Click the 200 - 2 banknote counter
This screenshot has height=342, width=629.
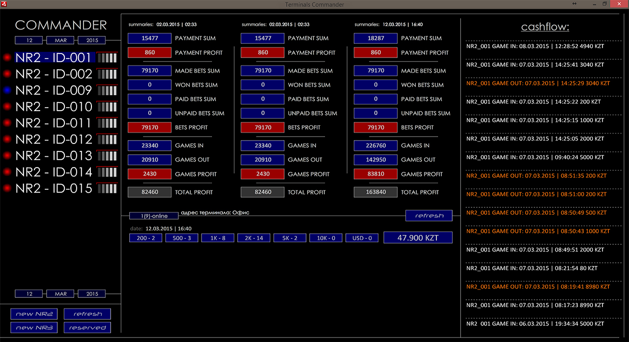(x=145, y=238)
